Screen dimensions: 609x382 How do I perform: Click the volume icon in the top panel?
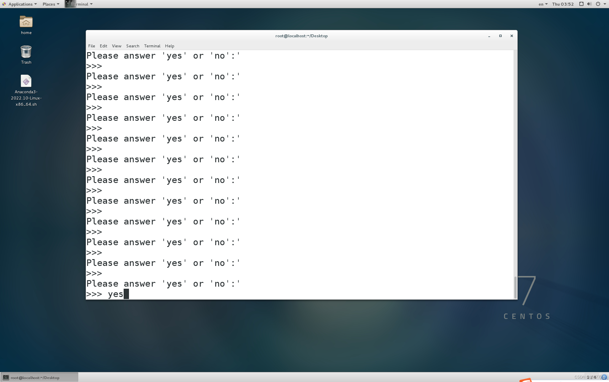[589, 4]
